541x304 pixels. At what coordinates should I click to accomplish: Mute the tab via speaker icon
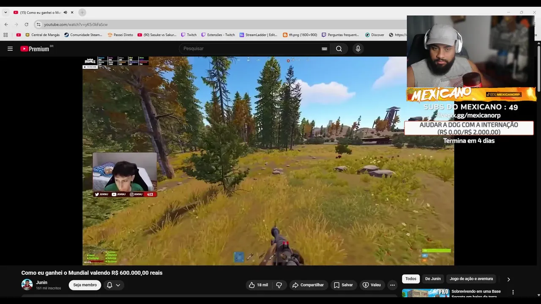(65, 13)
